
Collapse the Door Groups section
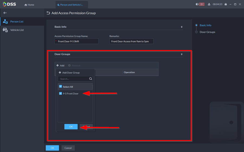click(182, 54)
